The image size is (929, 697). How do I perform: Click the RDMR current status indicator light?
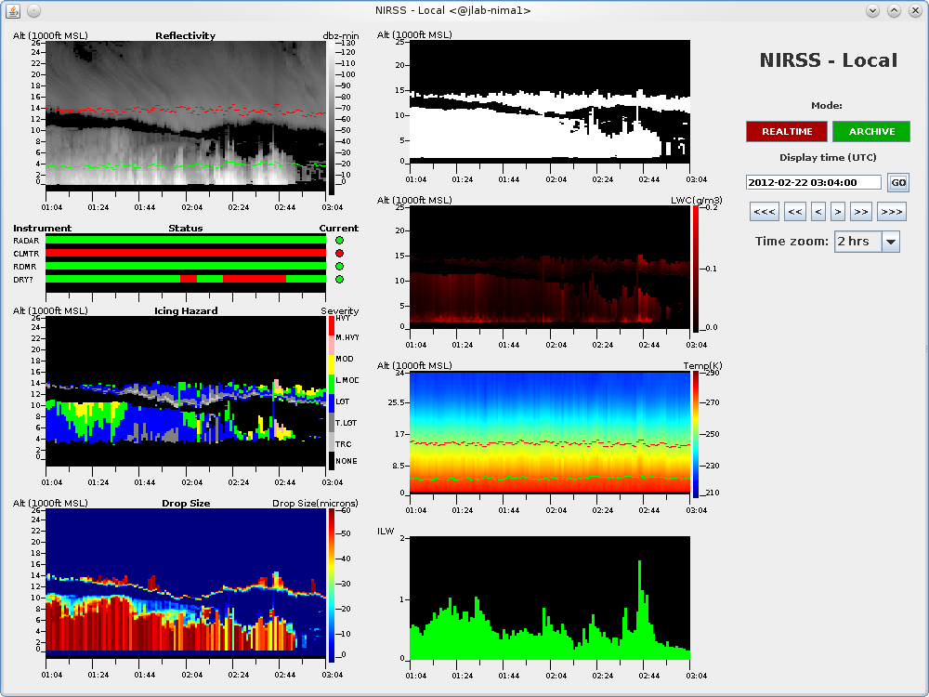coord(339,267)
